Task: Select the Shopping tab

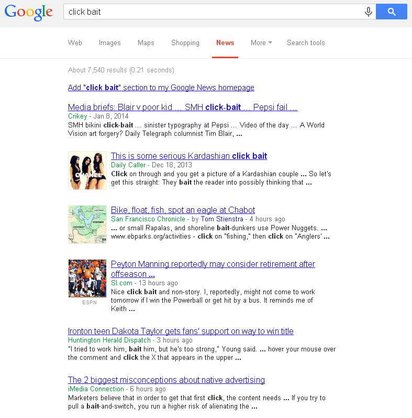Action: pyautogui.click(x=185, y=42)
